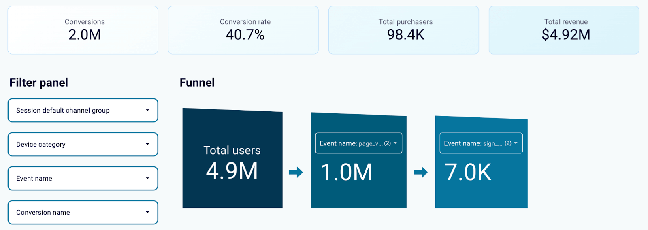Click the Total users 4.9M funnel block
648x230 pixels.
click(x=232, y=158)
